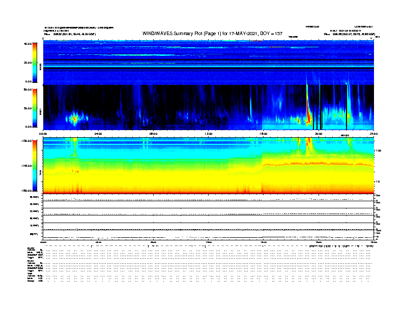Select the 40.00 label on RAD2 scale

tap(27, 44)
